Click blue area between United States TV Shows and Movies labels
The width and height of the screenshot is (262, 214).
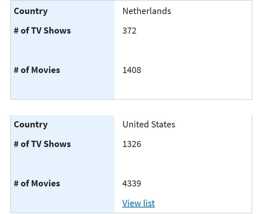tap(62, 164)
